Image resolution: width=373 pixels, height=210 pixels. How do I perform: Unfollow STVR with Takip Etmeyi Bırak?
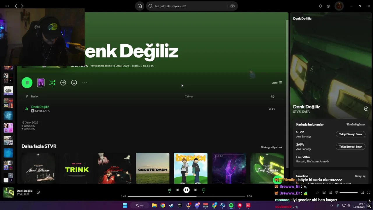click(351, 134)
